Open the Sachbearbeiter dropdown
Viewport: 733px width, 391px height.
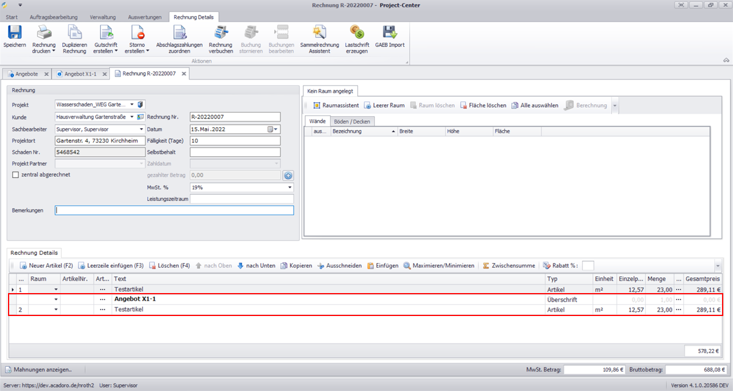pyautogui.click(x=141, y=129)
